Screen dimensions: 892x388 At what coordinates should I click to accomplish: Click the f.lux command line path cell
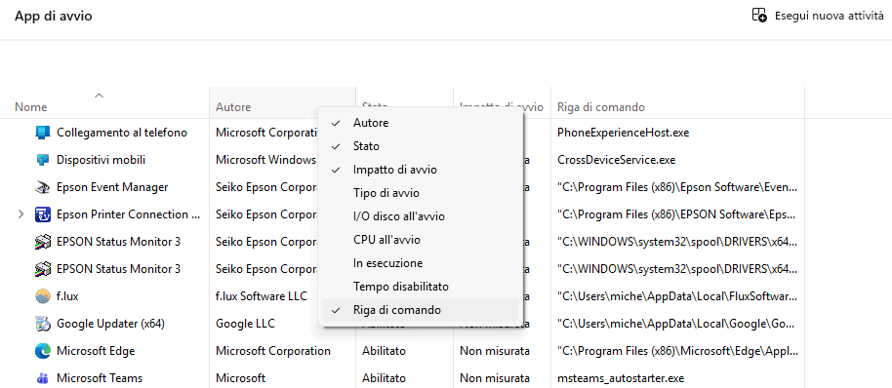point(677,296)
